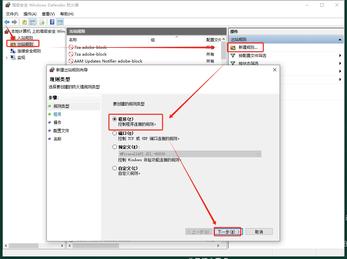Select the 自定义(C) radio button

[x=115, y=168]
